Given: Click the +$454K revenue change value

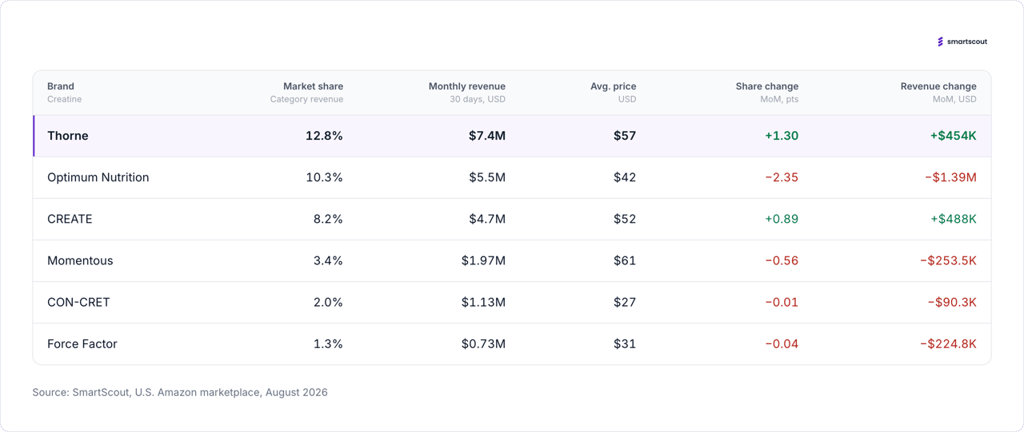Looking at the screenshot, I should pyautogui.click(x=954, y=136).
